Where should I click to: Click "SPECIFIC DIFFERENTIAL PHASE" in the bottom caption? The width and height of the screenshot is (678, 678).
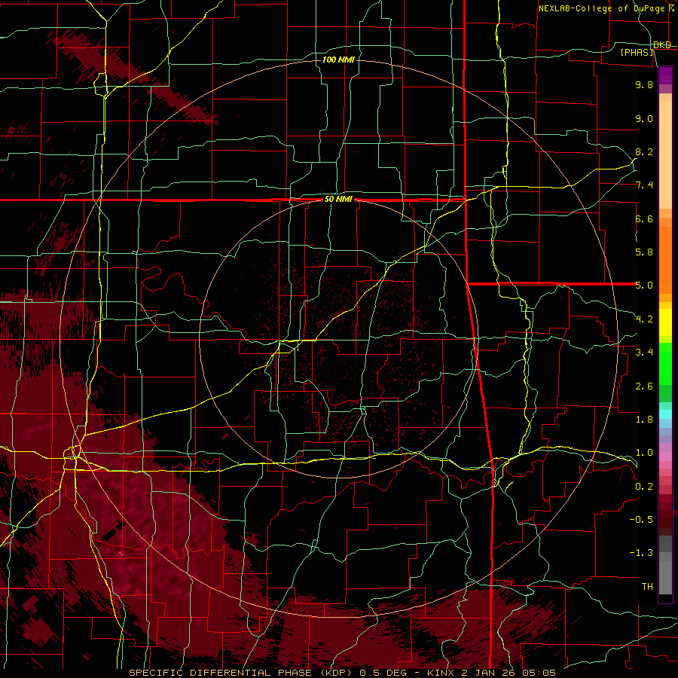click(x=220, y=673)
